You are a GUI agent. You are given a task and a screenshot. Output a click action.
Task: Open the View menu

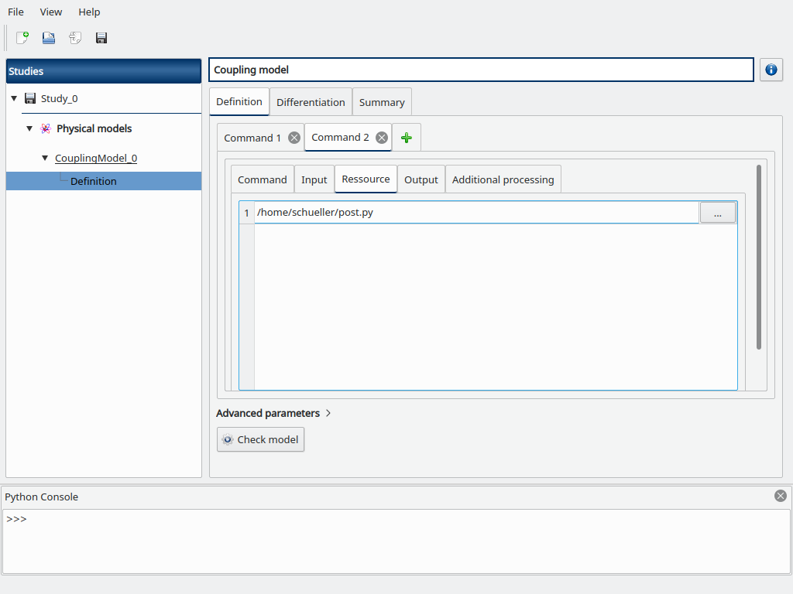point(51,12)
